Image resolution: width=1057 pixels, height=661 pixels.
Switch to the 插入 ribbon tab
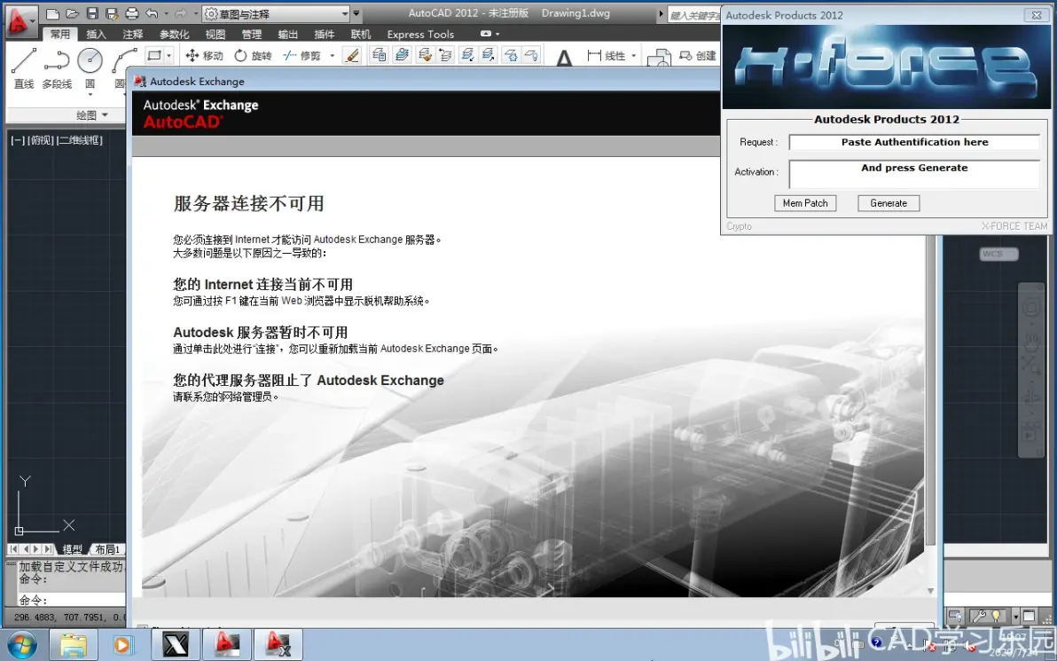96,35
